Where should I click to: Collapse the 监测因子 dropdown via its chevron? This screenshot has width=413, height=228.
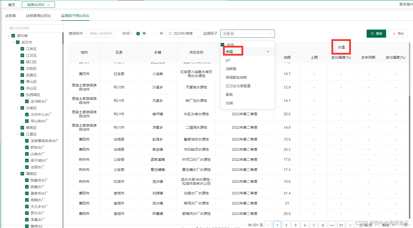270,34
